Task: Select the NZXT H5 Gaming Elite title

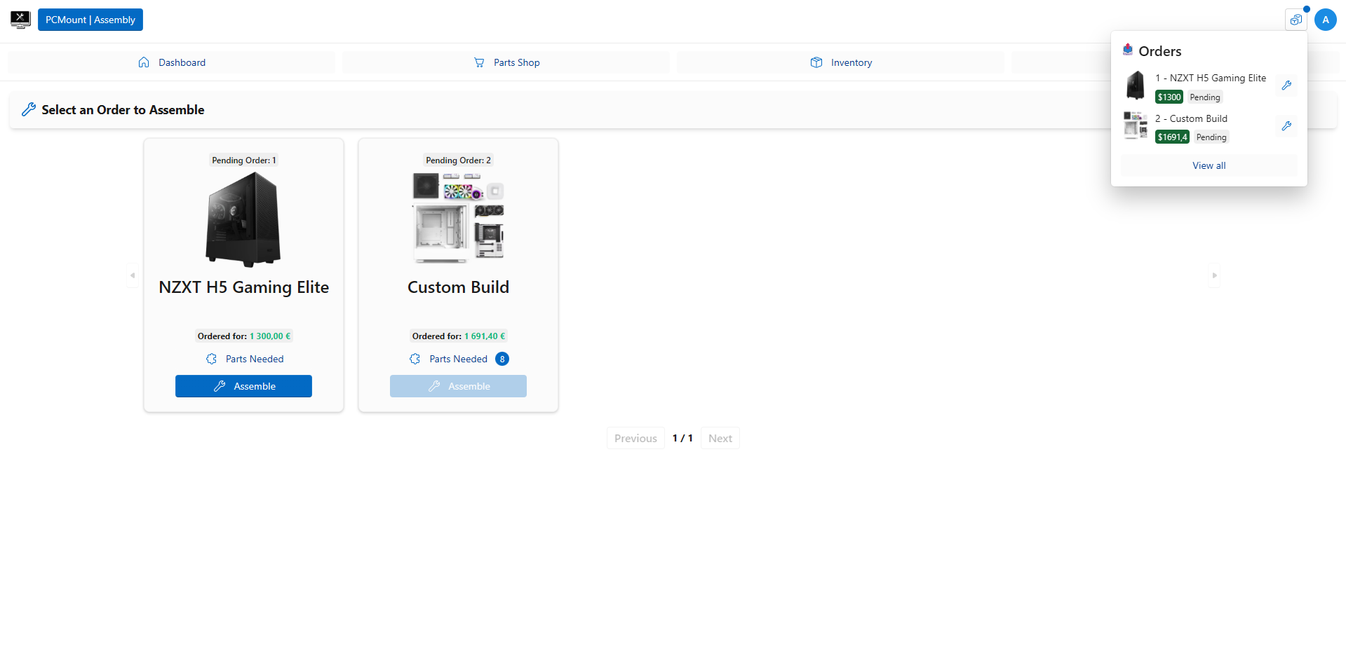Action: (x=244, y=287)
